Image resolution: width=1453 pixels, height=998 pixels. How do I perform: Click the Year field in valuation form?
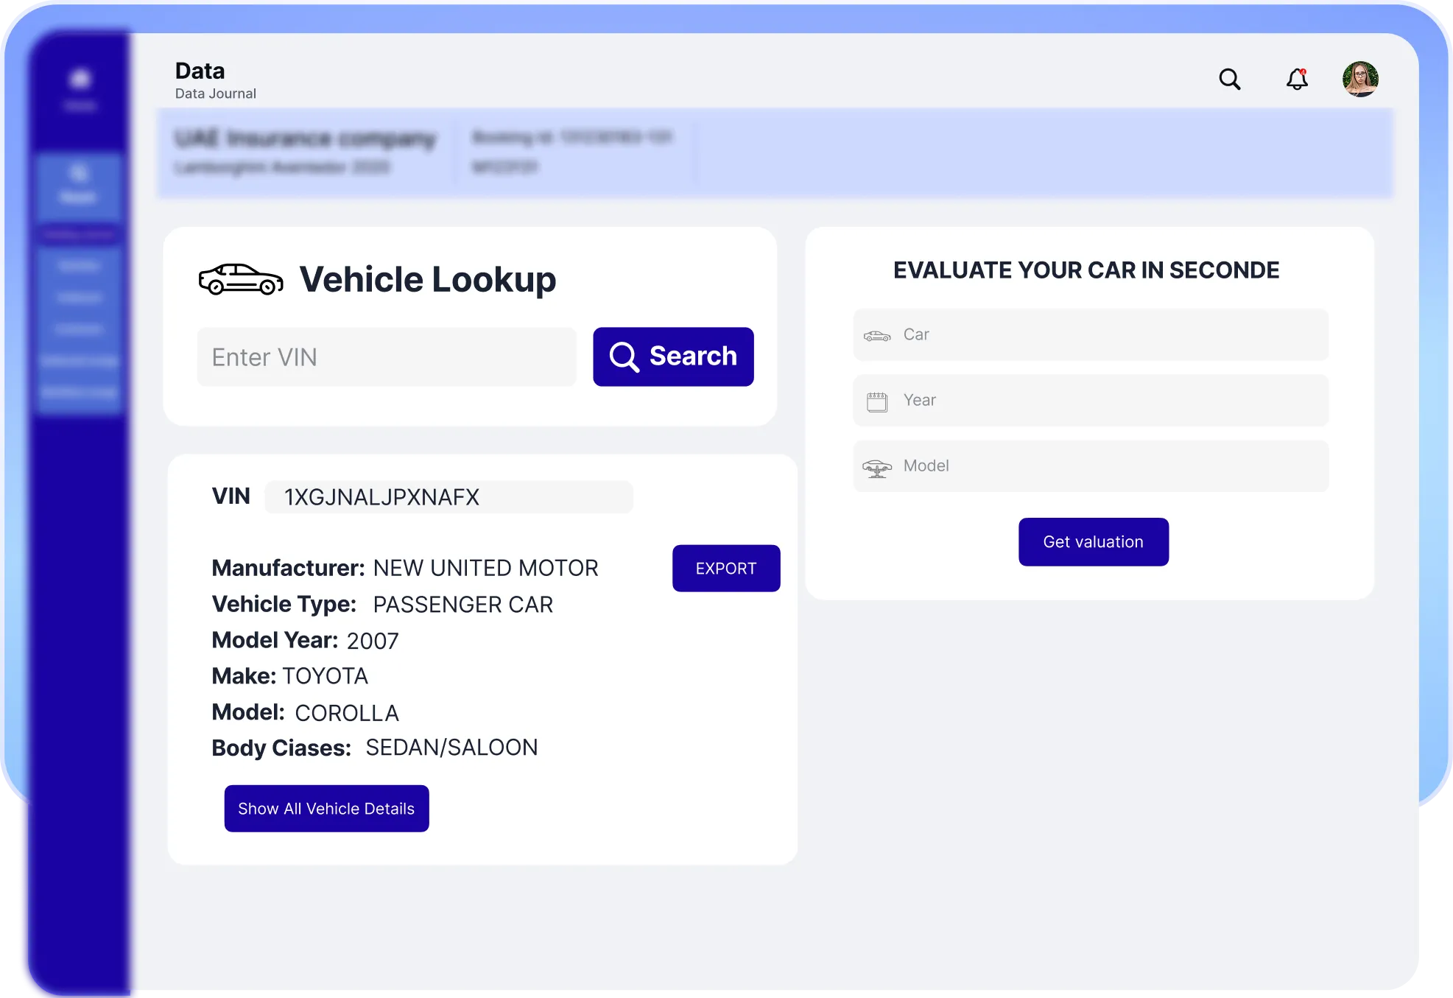tap(1091, 400)
